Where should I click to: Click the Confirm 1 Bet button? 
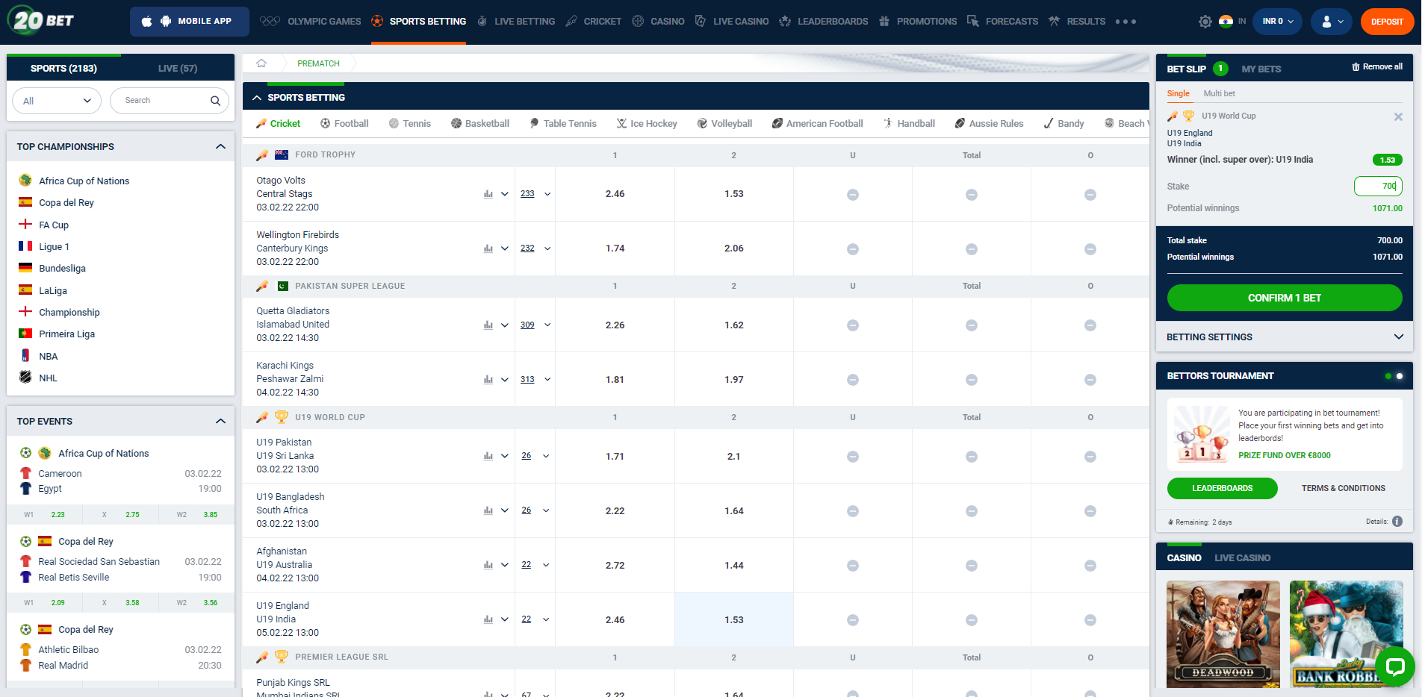(1284, 297)
